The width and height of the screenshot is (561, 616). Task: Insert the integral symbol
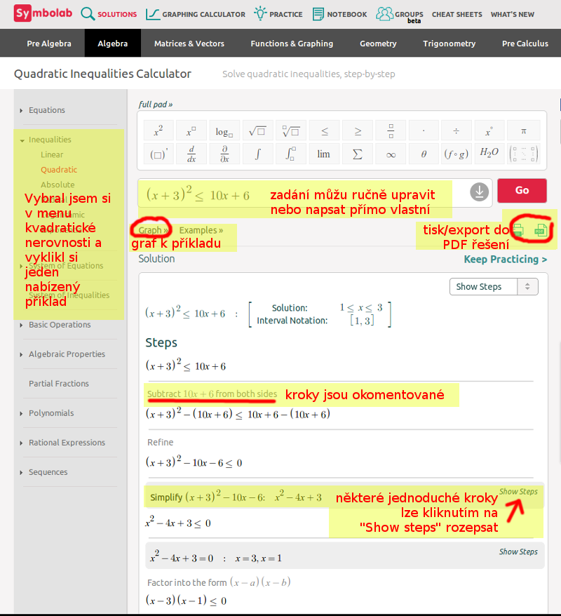[257, 154]
